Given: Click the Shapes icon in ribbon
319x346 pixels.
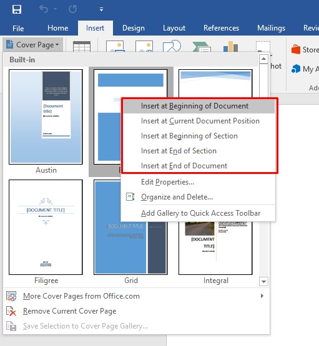Looking at the screenshot, I should tap(172, 46).
